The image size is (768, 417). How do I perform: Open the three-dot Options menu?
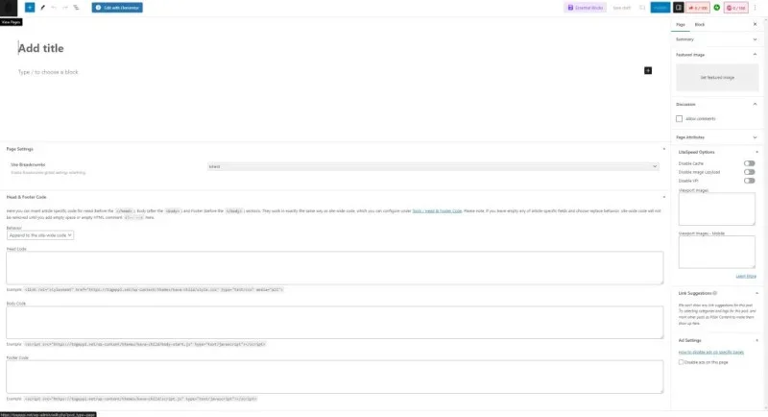755,7
